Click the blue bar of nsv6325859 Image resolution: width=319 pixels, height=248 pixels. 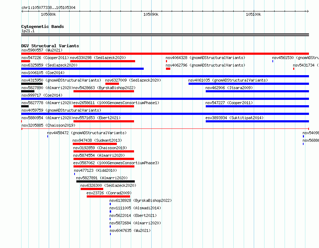pyautogui.click(x=82, y=69)
